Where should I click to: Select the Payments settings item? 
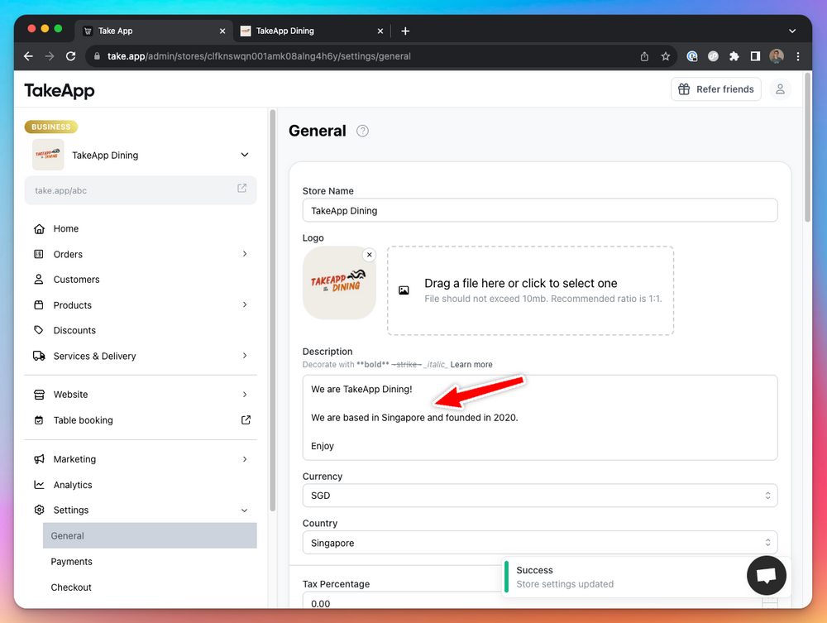(150, 561)
